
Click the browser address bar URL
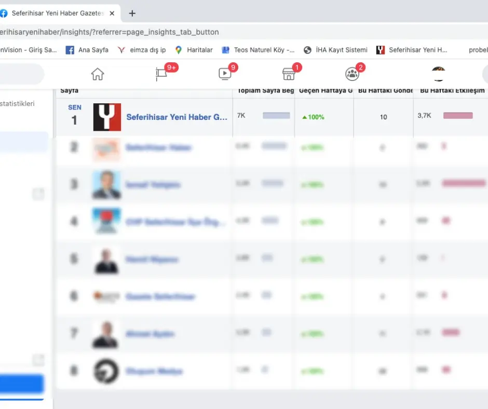pos(109,32)
